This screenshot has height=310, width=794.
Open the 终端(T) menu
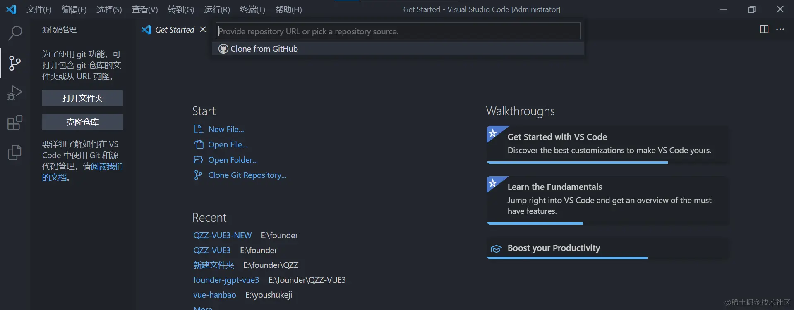(252, 9)
